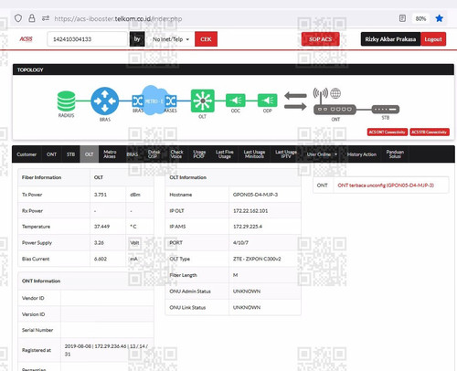Click the search field containing 142410304133
The width and height of the screenshot is (457, 371).
click(87, 39)
